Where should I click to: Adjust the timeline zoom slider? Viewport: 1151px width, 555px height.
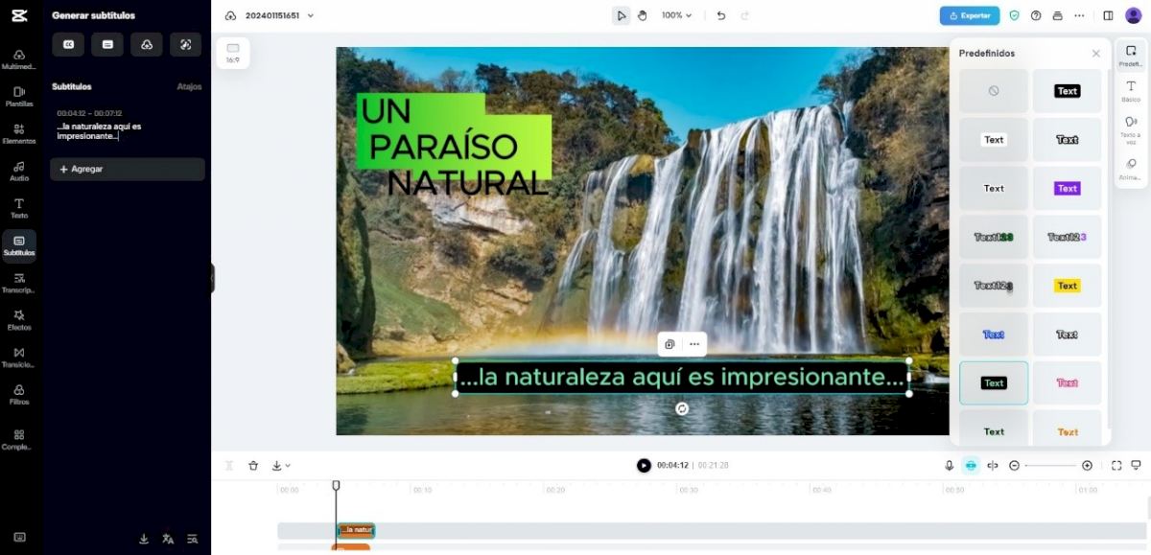point(1051,466)
